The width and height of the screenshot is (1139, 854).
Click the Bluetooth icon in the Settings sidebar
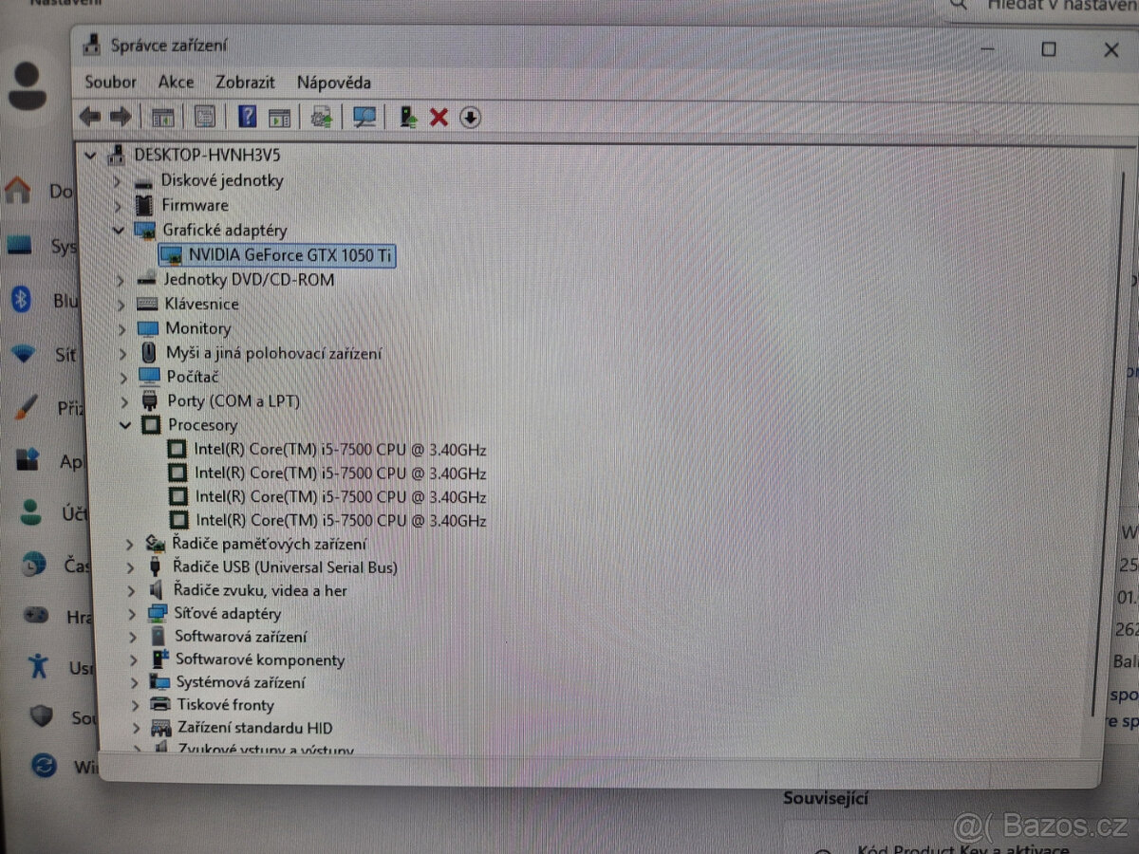23,301
